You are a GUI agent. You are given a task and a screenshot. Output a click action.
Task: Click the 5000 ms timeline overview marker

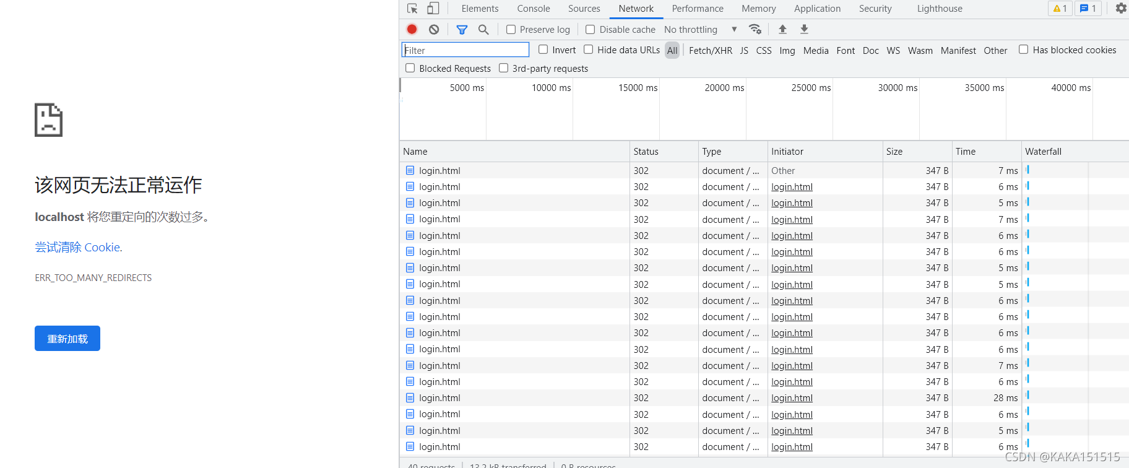(x=467, y=88)
